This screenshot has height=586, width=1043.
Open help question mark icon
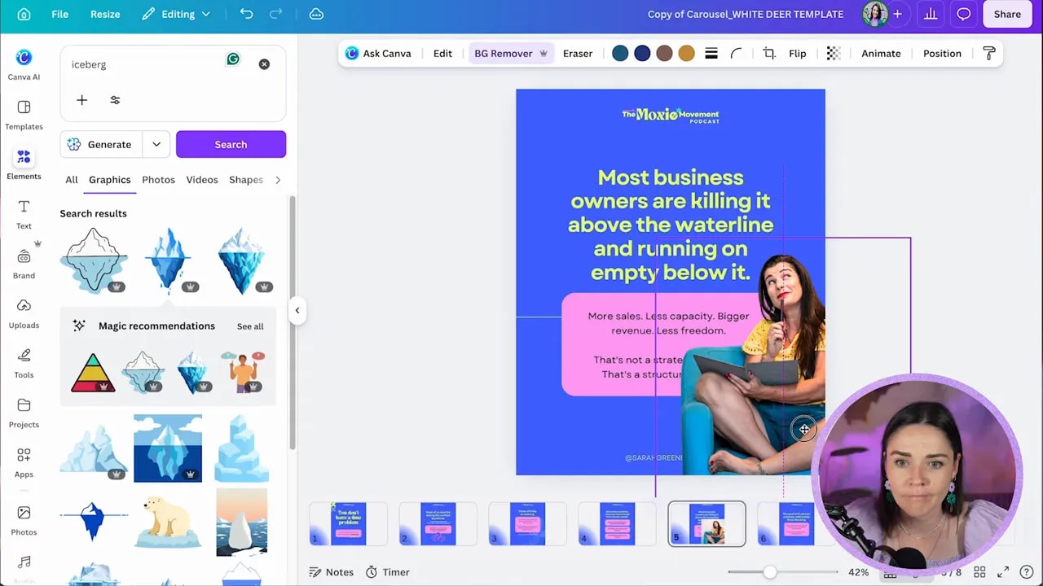1026,572
